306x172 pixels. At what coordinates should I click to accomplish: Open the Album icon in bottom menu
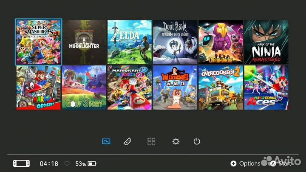(x=106, y=141)
